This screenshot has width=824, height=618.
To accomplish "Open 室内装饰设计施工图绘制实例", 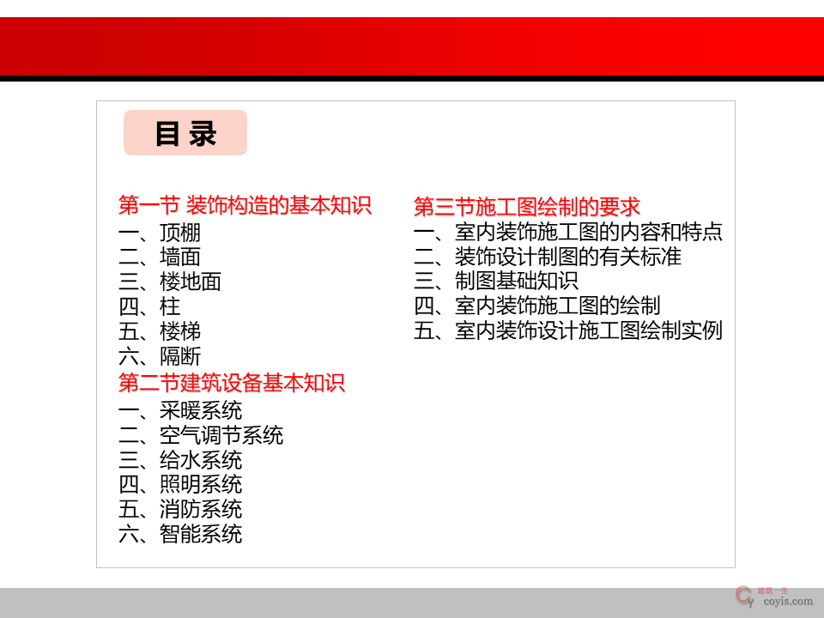I will pos(589,330).
